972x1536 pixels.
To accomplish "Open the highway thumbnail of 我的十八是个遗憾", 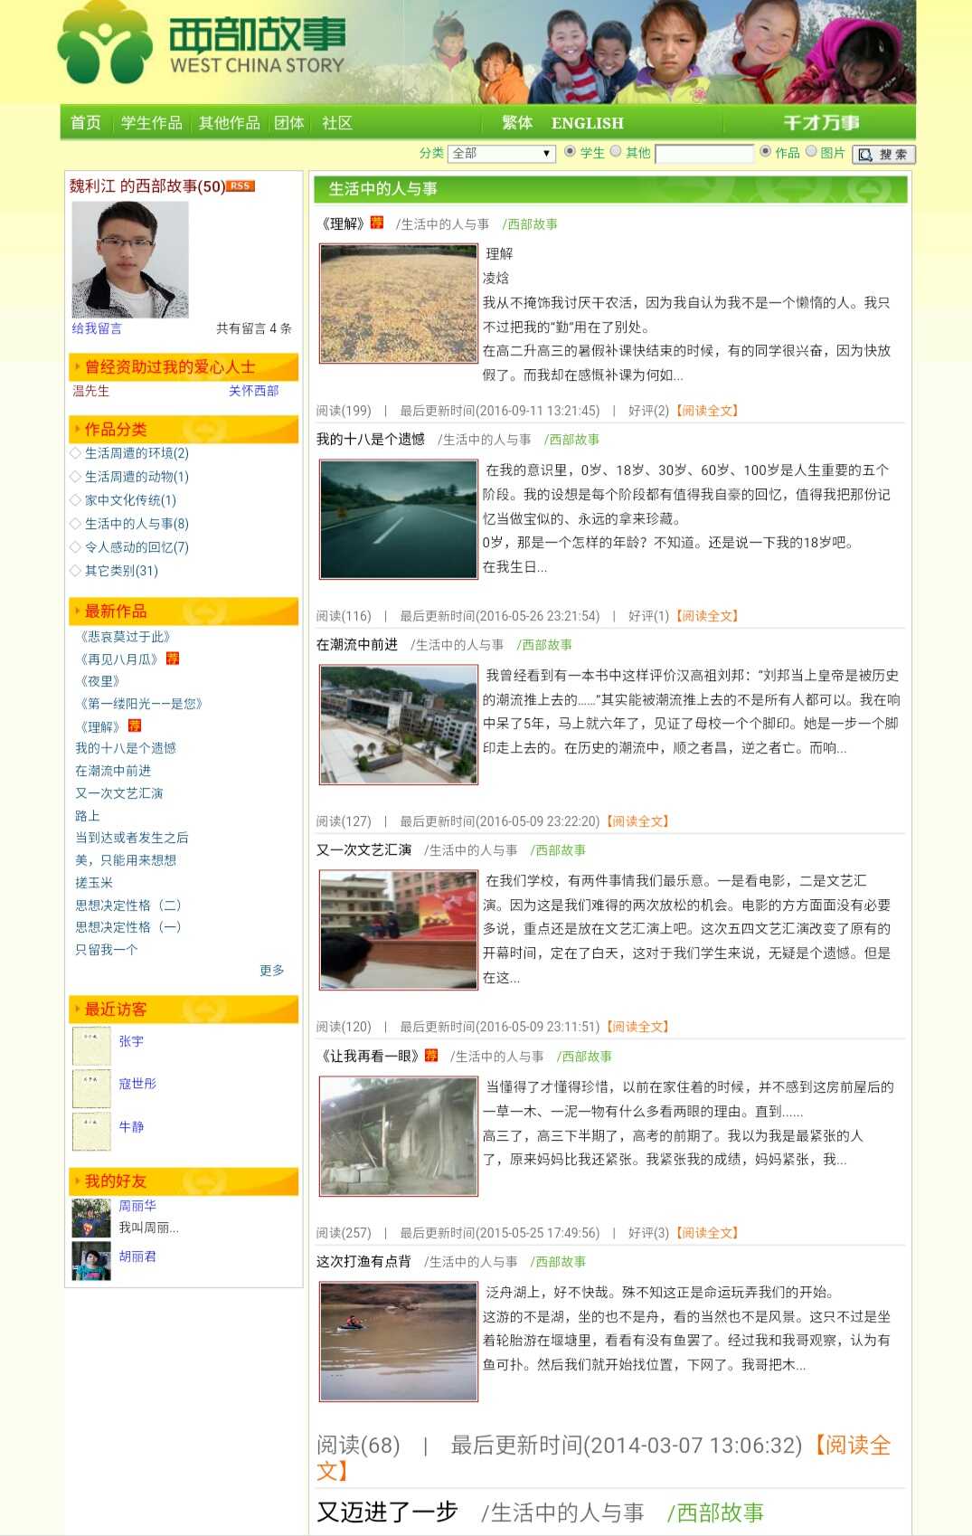I will 399,519.
